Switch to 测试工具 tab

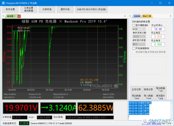[147, 16]
